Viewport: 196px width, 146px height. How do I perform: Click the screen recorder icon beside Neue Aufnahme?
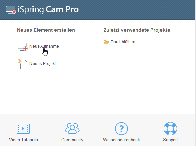(x=22, y=46)
